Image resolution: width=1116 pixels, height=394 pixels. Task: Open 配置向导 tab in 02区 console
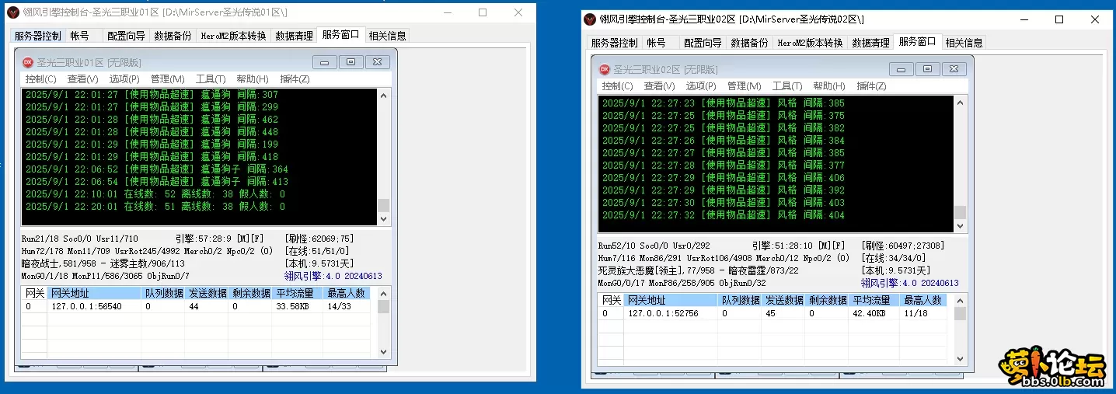[703, 43]
